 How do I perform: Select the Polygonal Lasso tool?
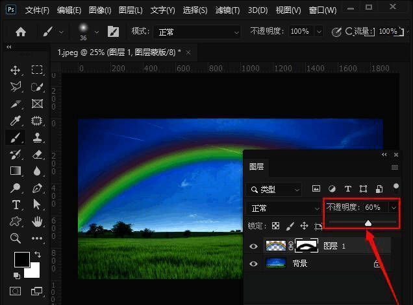[x=16, y=87]
